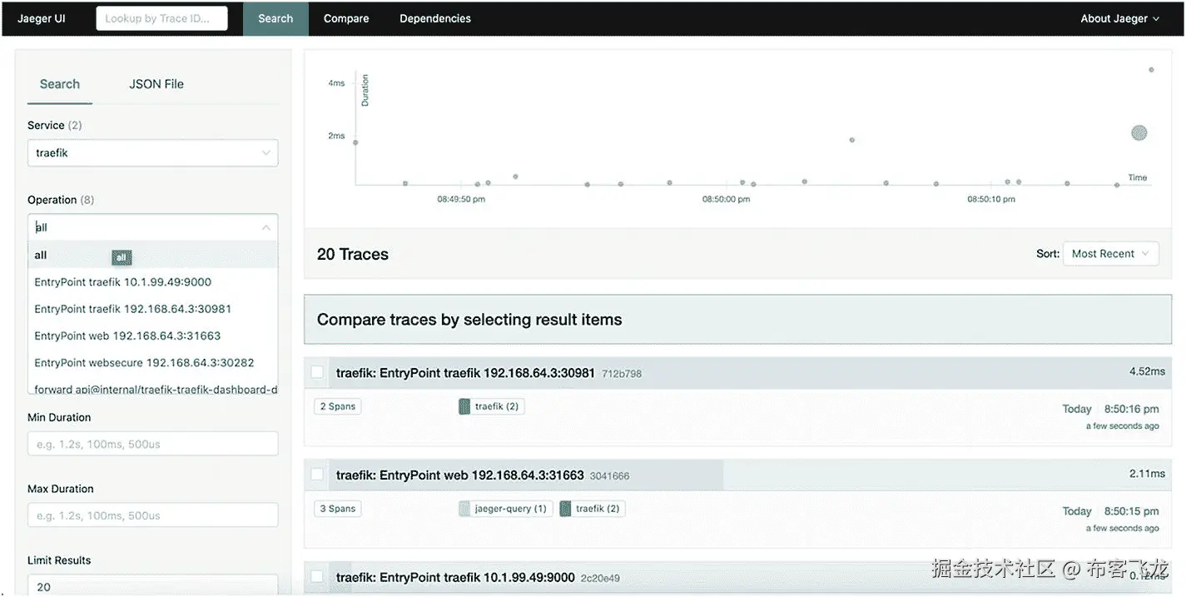Viewport: 1186px width, 597px height.
Task: Check the EntryPoint web 192.168.64.3:31663 trace checkbox
Action: pos(317,475)
